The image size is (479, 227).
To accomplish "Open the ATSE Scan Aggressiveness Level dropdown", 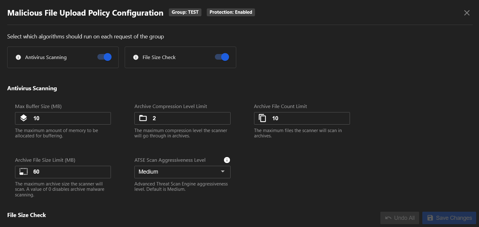I will point(182,172).
